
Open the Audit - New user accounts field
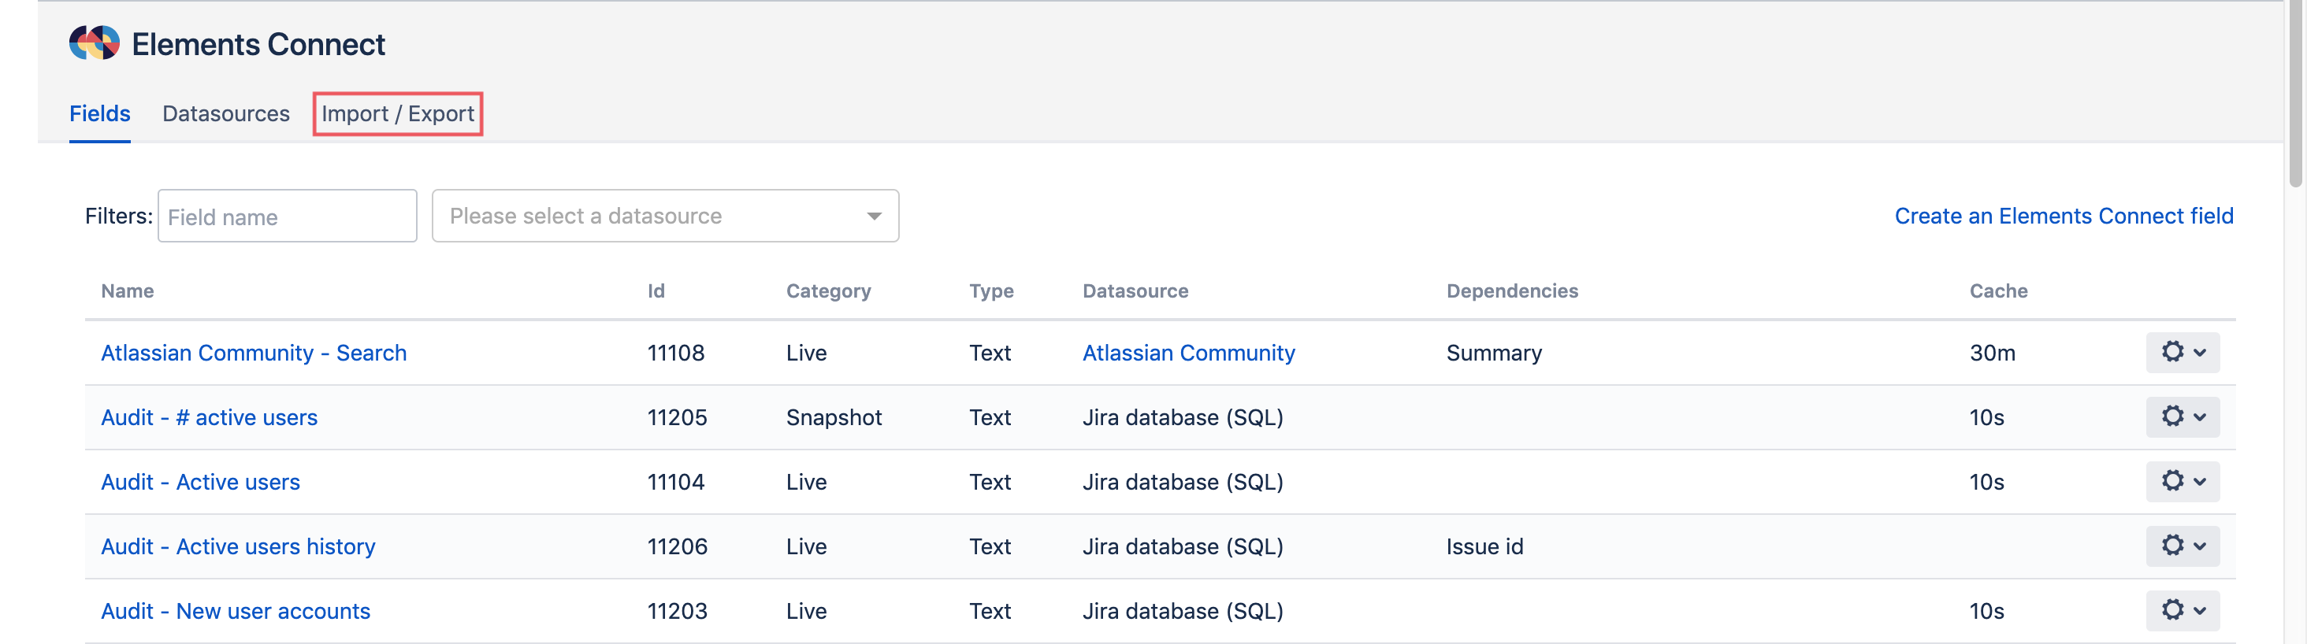(x=235, y=610)
